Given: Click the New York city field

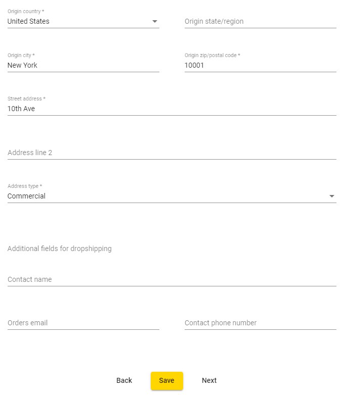Looking at the screenshot, I should tap(83, 65).
